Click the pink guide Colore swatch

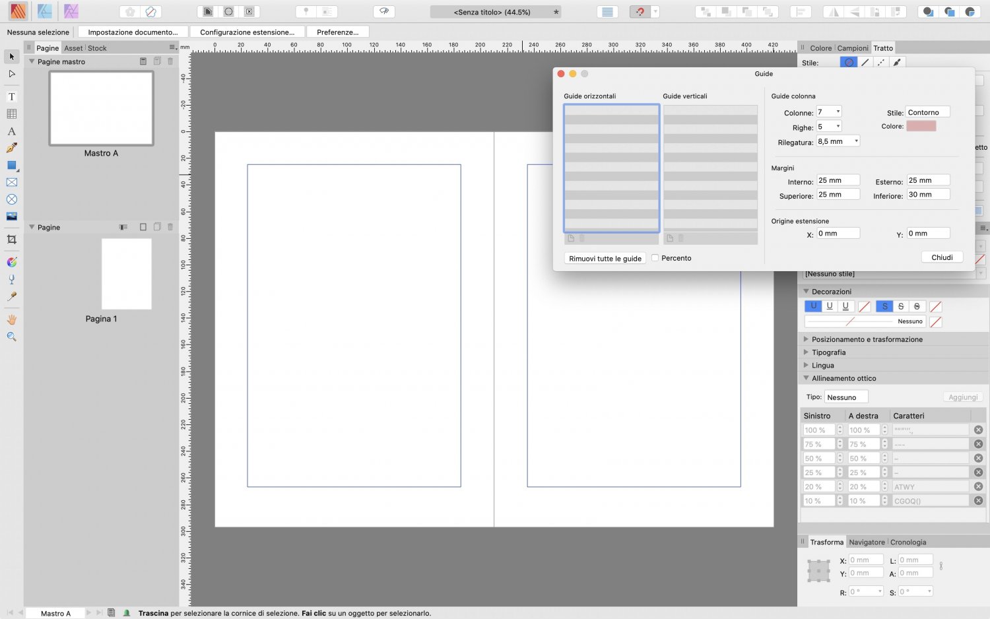(x=921, y=126)
